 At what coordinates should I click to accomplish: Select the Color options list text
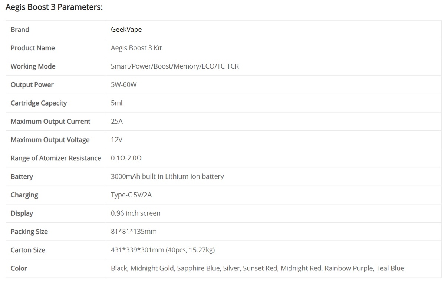257,268
